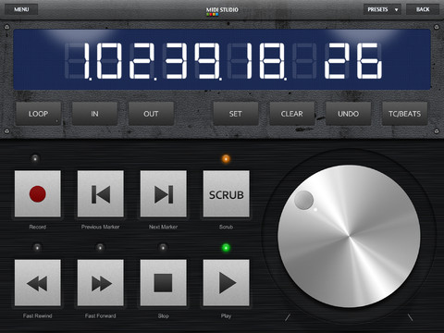
Task: Open the MENU in the top bar
Action: click(21, 9)
